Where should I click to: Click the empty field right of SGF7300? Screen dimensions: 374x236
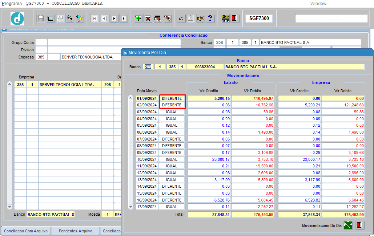[x=331, y=19]
